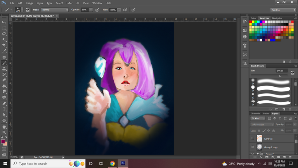Image resolution: width=298 pixels, height=168 pixels.
Task: Toggle lock position
Action: click(x=269, y=131)
